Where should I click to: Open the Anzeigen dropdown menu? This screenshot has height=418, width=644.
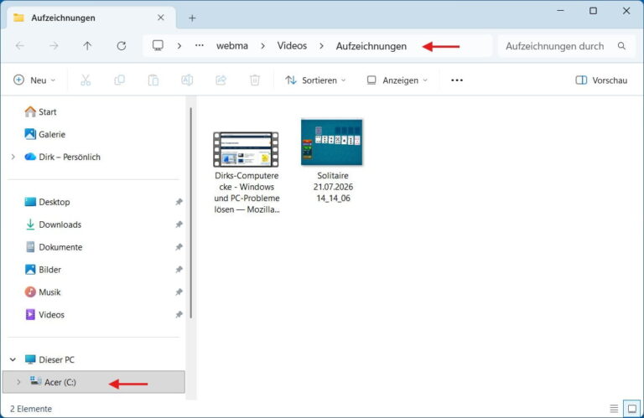click(x=397, y=80)
